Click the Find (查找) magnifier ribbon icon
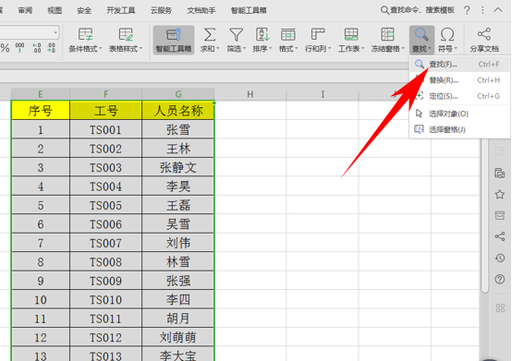The height and width of the screenshot is (361, 512). pos(421,34)
